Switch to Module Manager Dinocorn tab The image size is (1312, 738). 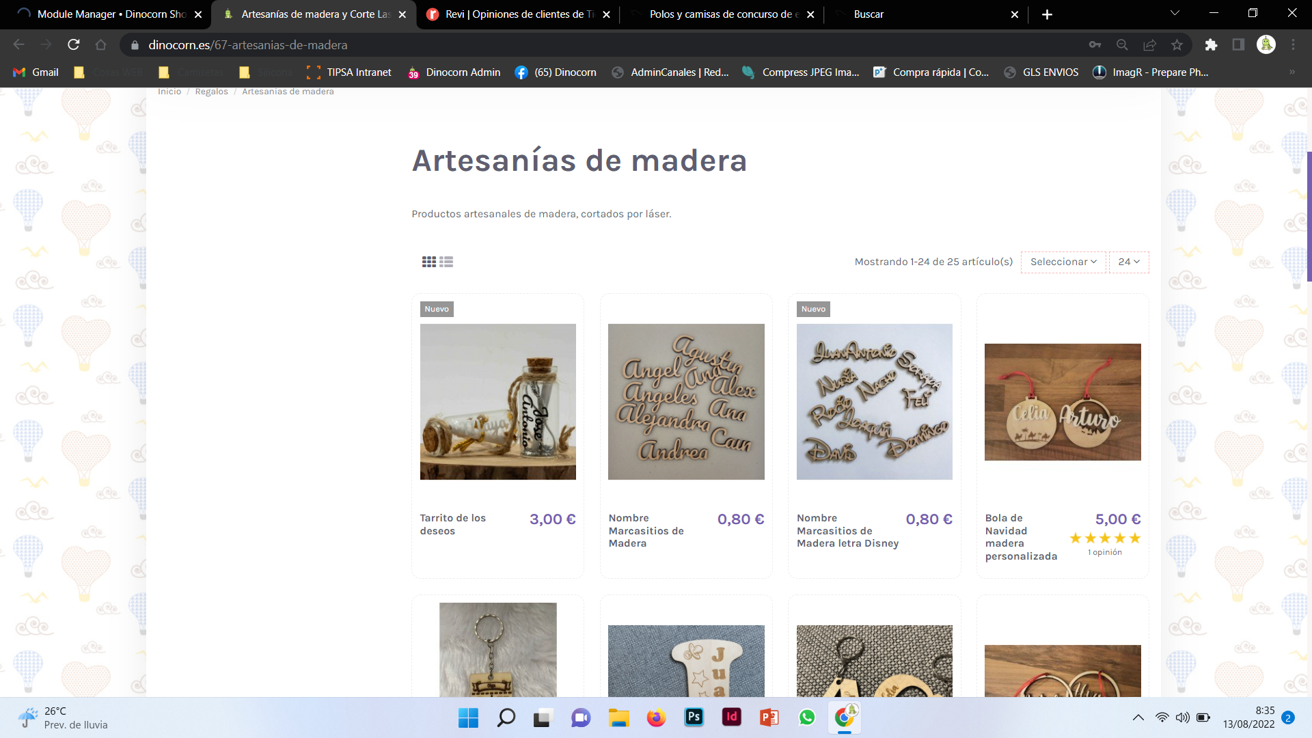109,14
